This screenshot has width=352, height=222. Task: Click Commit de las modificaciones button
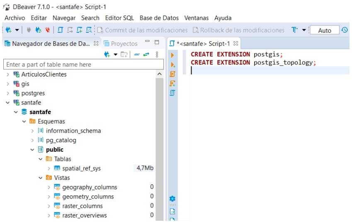point(142,30)
